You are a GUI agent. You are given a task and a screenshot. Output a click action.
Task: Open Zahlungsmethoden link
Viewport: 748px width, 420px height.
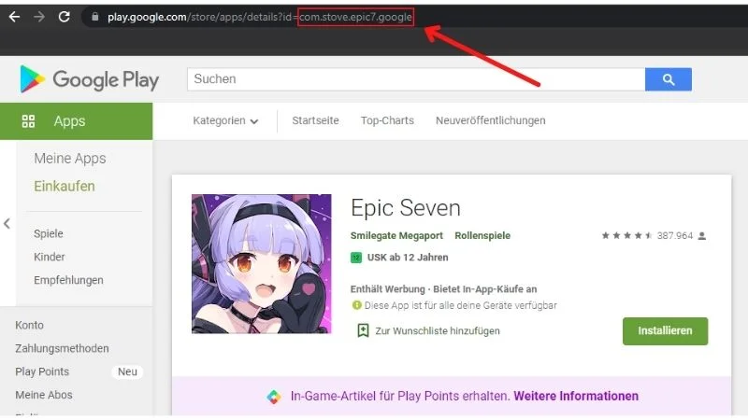click(x=62, y=348)
